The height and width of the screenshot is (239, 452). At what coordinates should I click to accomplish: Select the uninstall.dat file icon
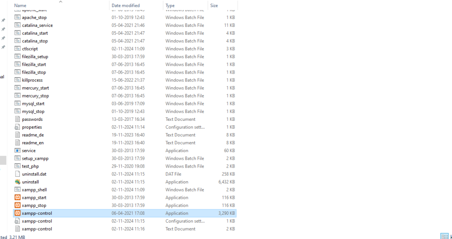click(18, 174)
